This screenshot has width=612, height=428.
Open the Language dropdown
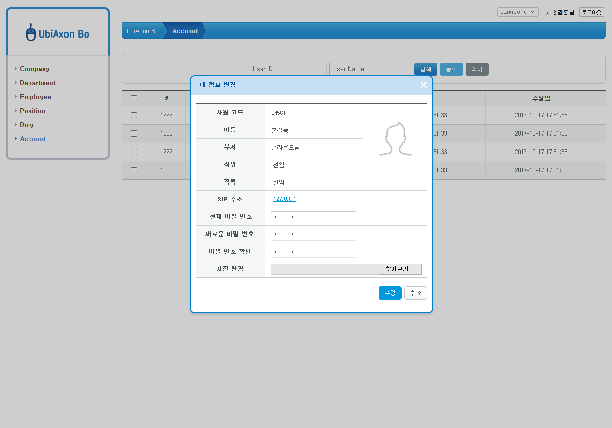(x=517, y=12)
